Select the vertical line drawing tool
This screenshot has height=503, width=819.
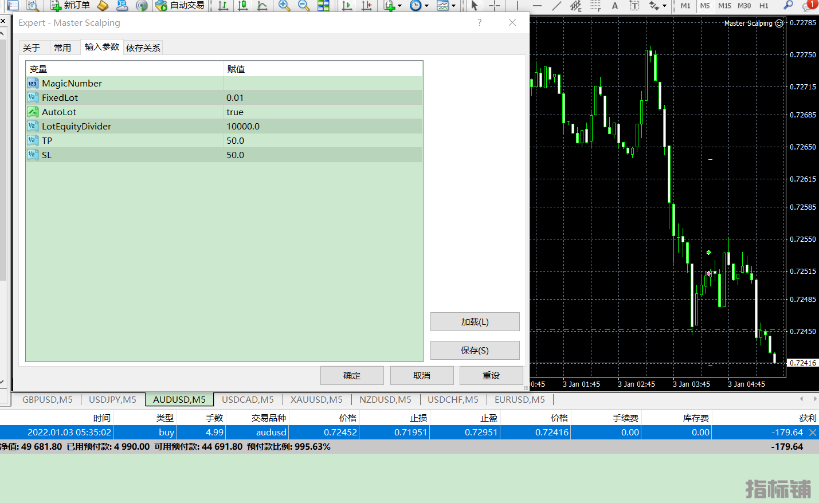(517, 6)
